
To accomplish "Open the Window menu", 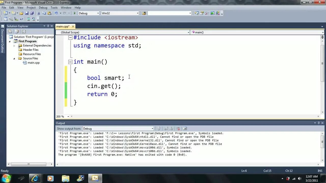I will click(66, 8).
